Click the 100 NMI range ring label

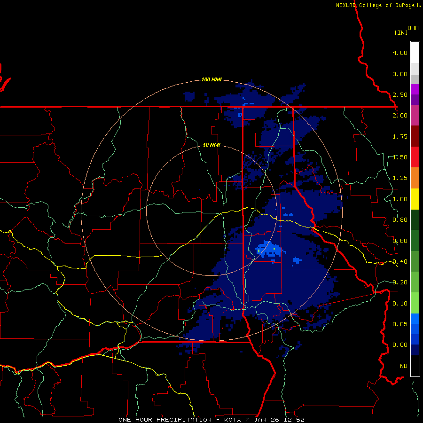pos(212,79)
